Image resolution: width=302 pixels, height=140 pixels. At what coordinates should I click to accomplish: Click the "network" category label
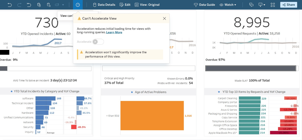[28, 122]
